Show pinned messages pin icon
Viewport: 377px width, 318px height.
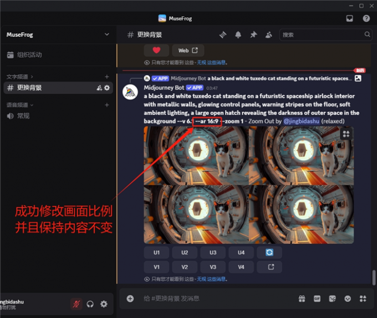tap(253, 34)
